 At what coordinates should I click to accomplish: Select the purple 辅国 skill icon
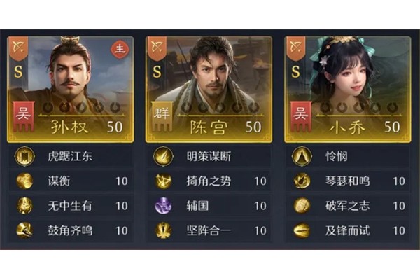tap(163, 206)
